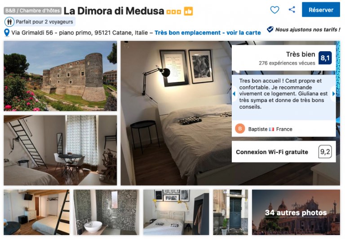Click the two-travelers icon badge
Screen dimensions: 345x240
[9, 22]
